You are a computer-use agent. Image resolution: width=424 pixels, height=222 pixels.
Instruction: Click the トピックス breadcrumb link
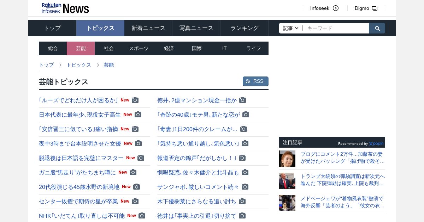click(79, 65)
